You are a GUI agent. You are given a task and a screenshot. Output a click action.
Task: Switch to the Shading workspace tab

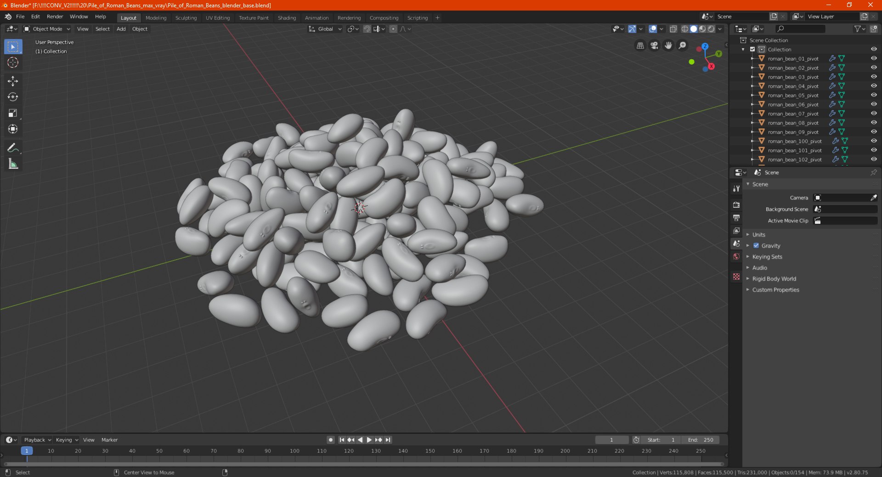[x=287, y=18]
